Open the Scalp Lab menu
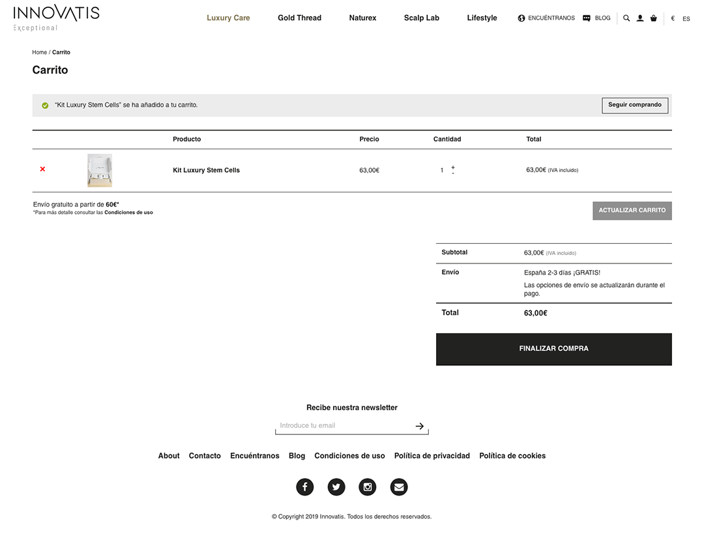704x538 pixels. [x=422, y=18]
